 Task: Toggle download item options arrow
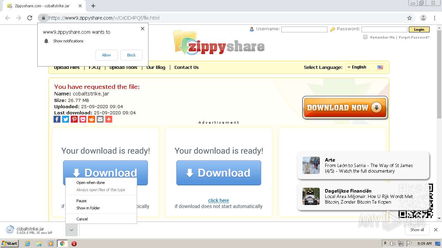click(71, 230)
